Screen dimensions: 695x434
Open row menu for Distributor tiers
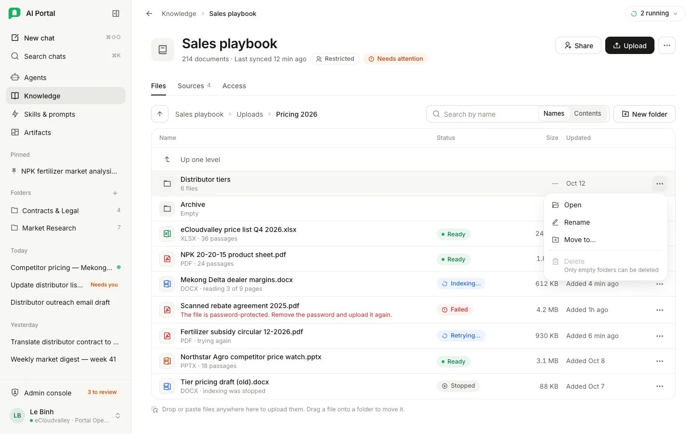click(660, 184)
